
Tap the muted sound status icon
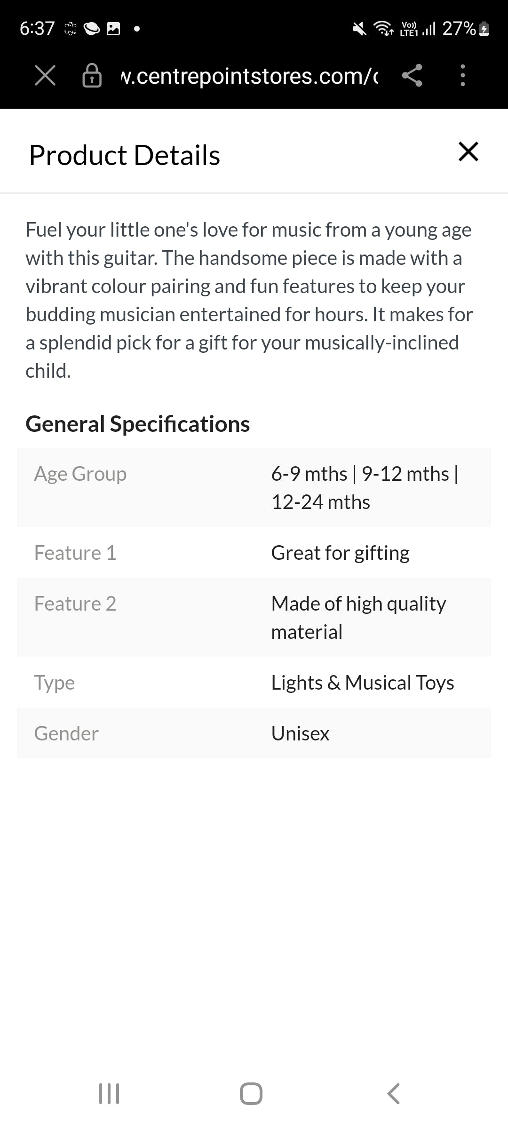(359, 29)
